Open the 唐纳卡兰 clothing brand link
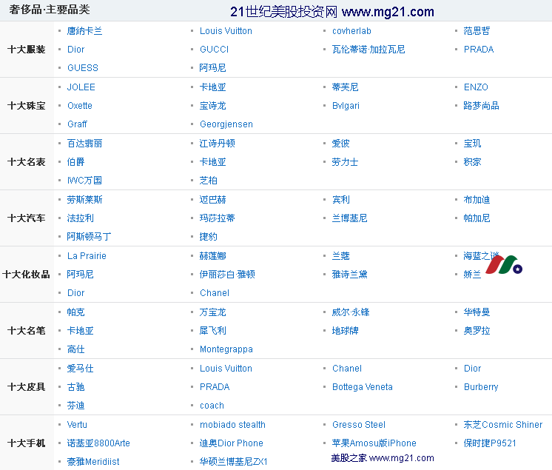552x470 pixels. [85, 31]
